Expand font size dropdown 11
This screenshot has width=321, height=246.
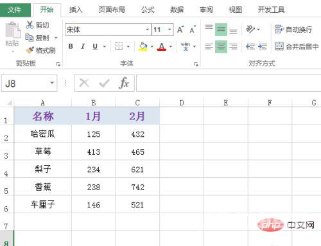click(x=169, y=30)
